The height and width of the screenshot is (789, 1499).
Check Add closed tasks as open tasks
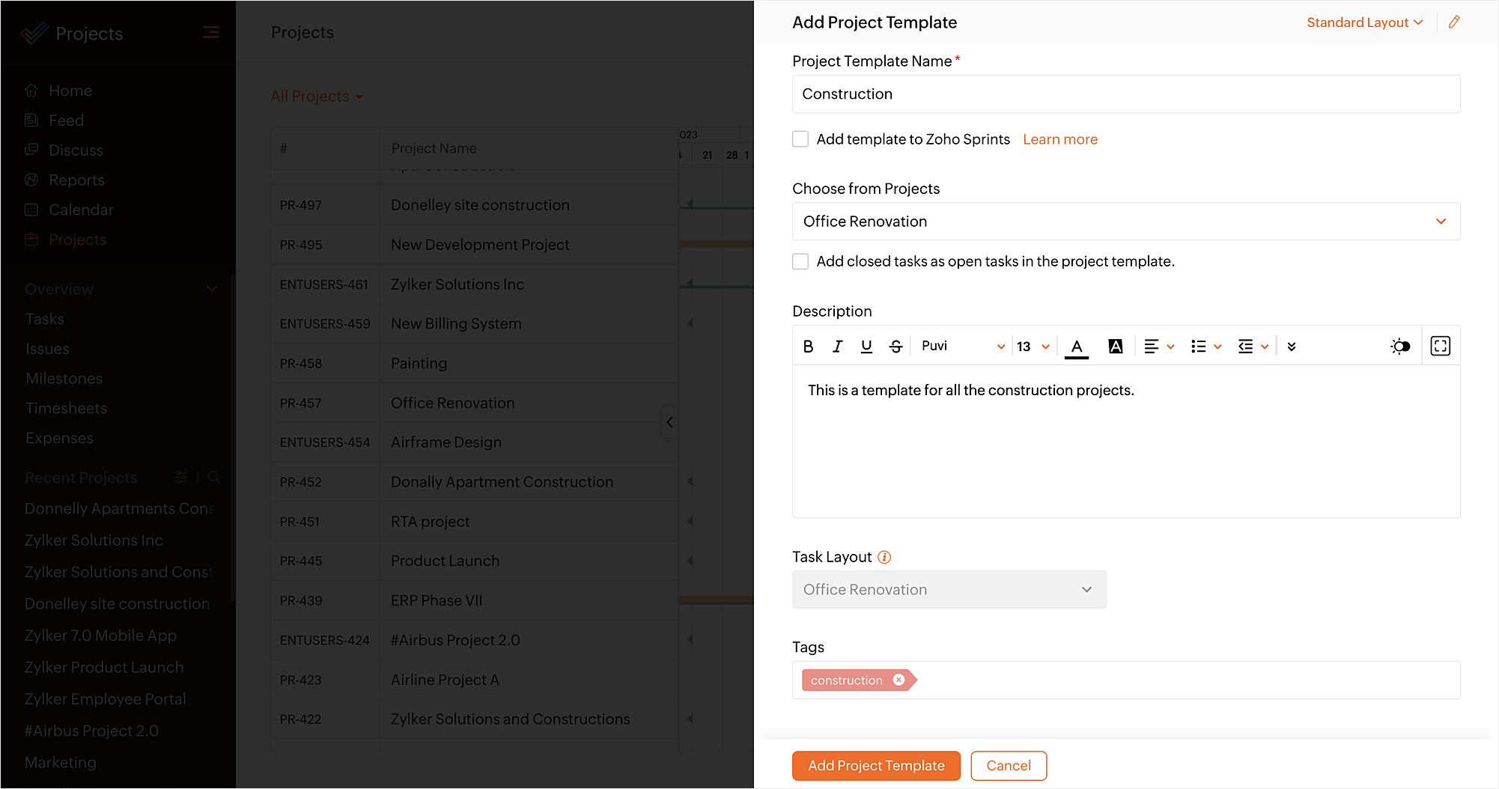coord(800,261)
